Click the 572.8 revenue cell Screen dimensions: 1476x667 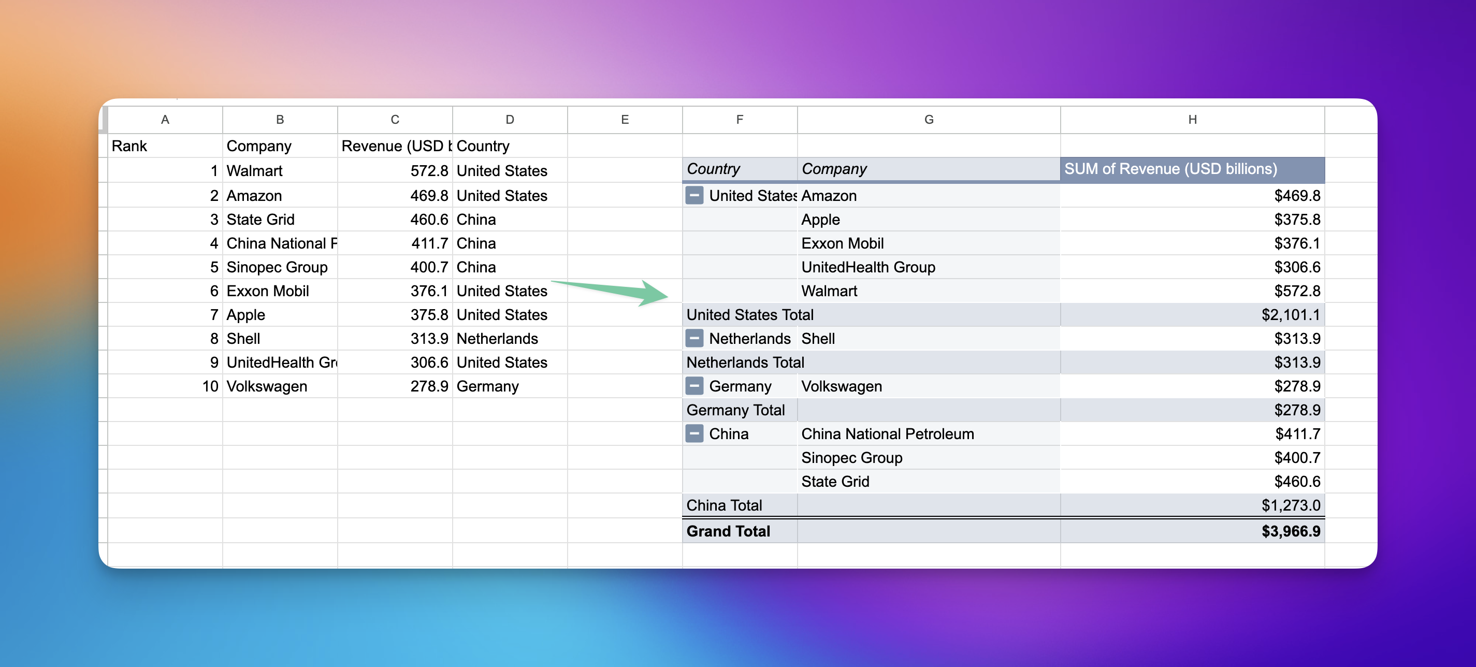click(x=395, y=170)
